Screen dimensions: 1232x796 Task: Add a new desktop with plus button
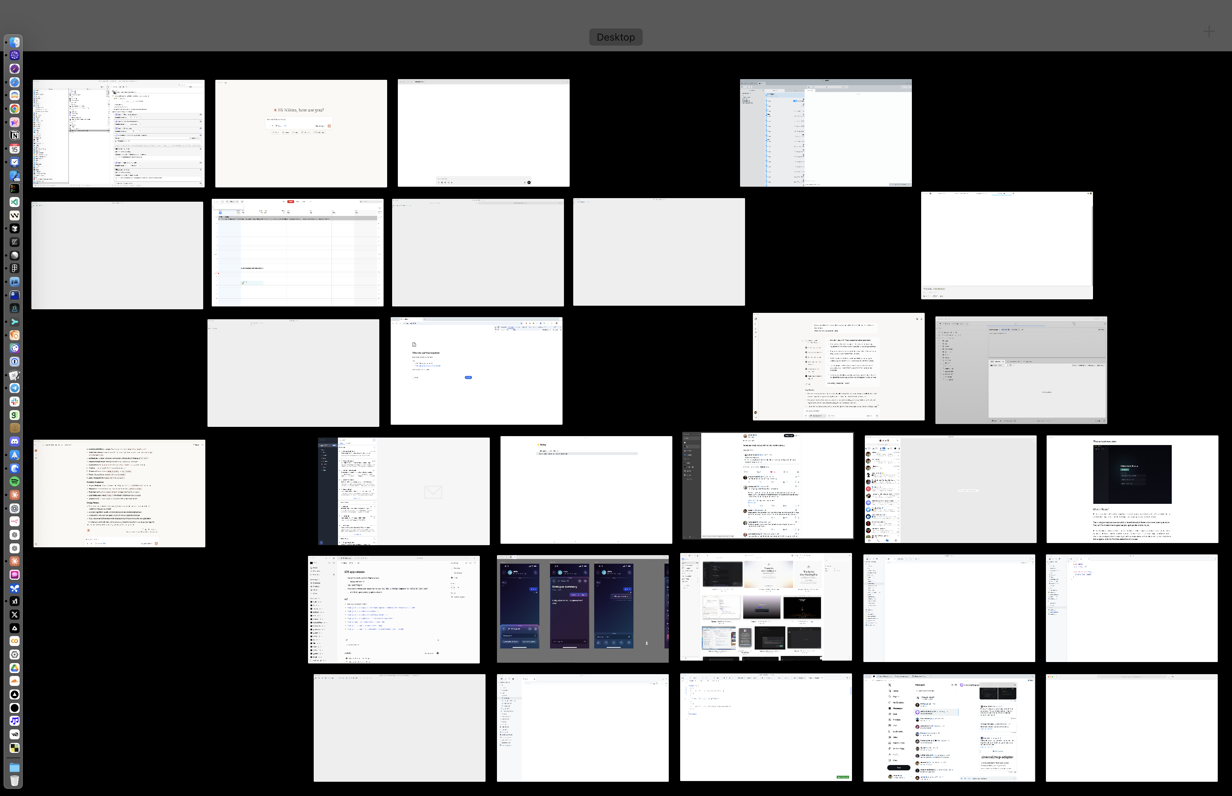pyautogui.click(x=1209, y=32)
